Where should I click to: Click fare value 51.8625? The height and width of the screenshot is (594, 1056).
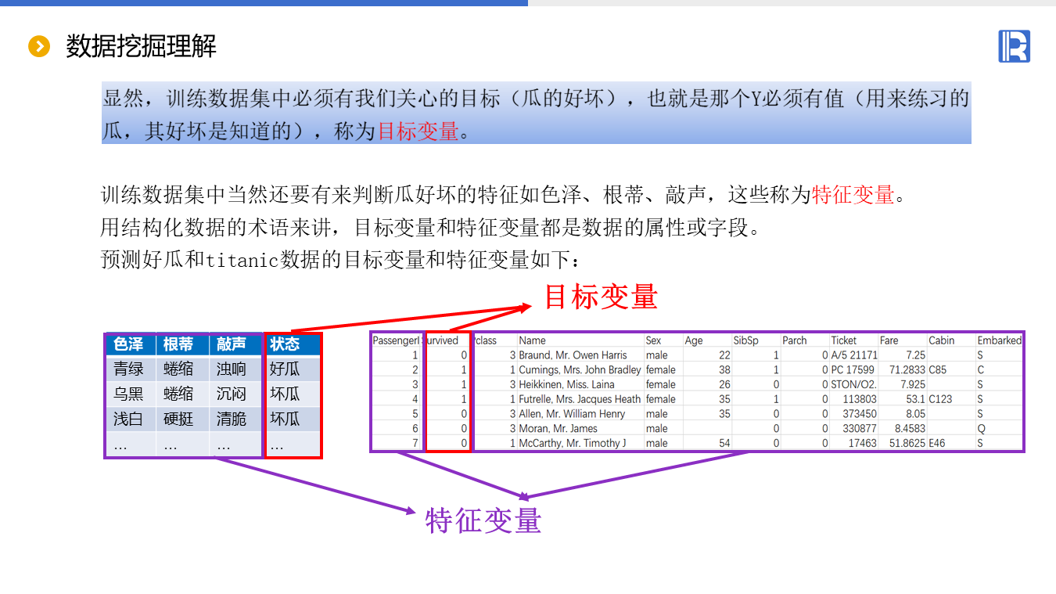coord(907,443)
